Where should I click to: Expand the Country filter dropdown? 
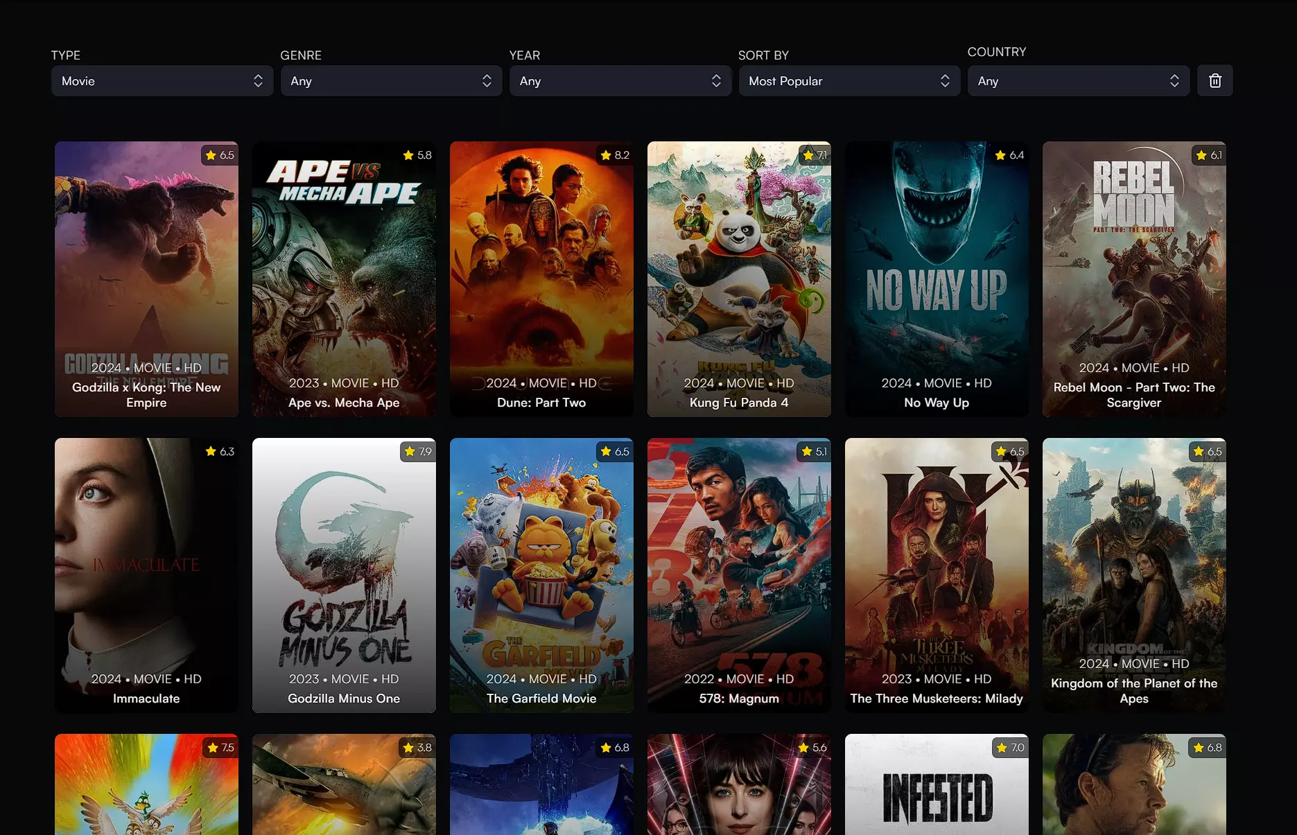pos(1078,81)
